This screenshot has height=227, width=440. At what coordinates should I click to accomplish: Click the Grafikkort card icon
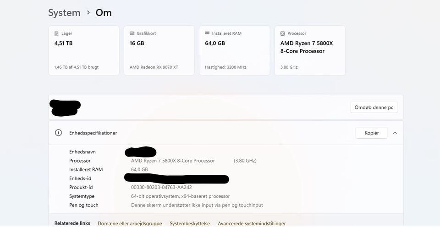pyautogui.click(x=132, y=33)
